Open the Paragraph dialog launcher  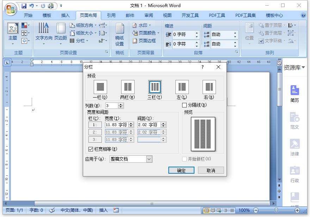236,52
